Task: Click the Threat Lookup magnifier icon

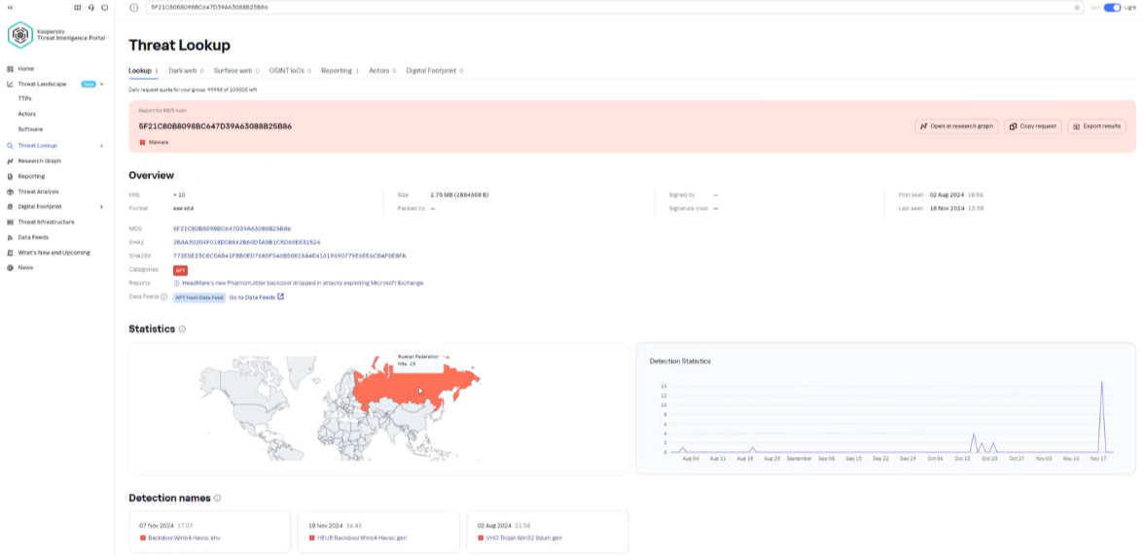Action: 10,145
